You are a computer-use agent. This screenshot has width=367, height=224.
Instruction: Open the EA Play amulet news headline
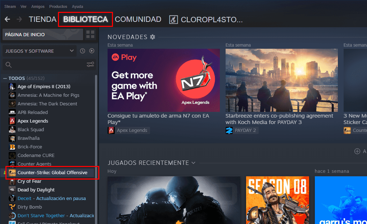tap(158, 119)
